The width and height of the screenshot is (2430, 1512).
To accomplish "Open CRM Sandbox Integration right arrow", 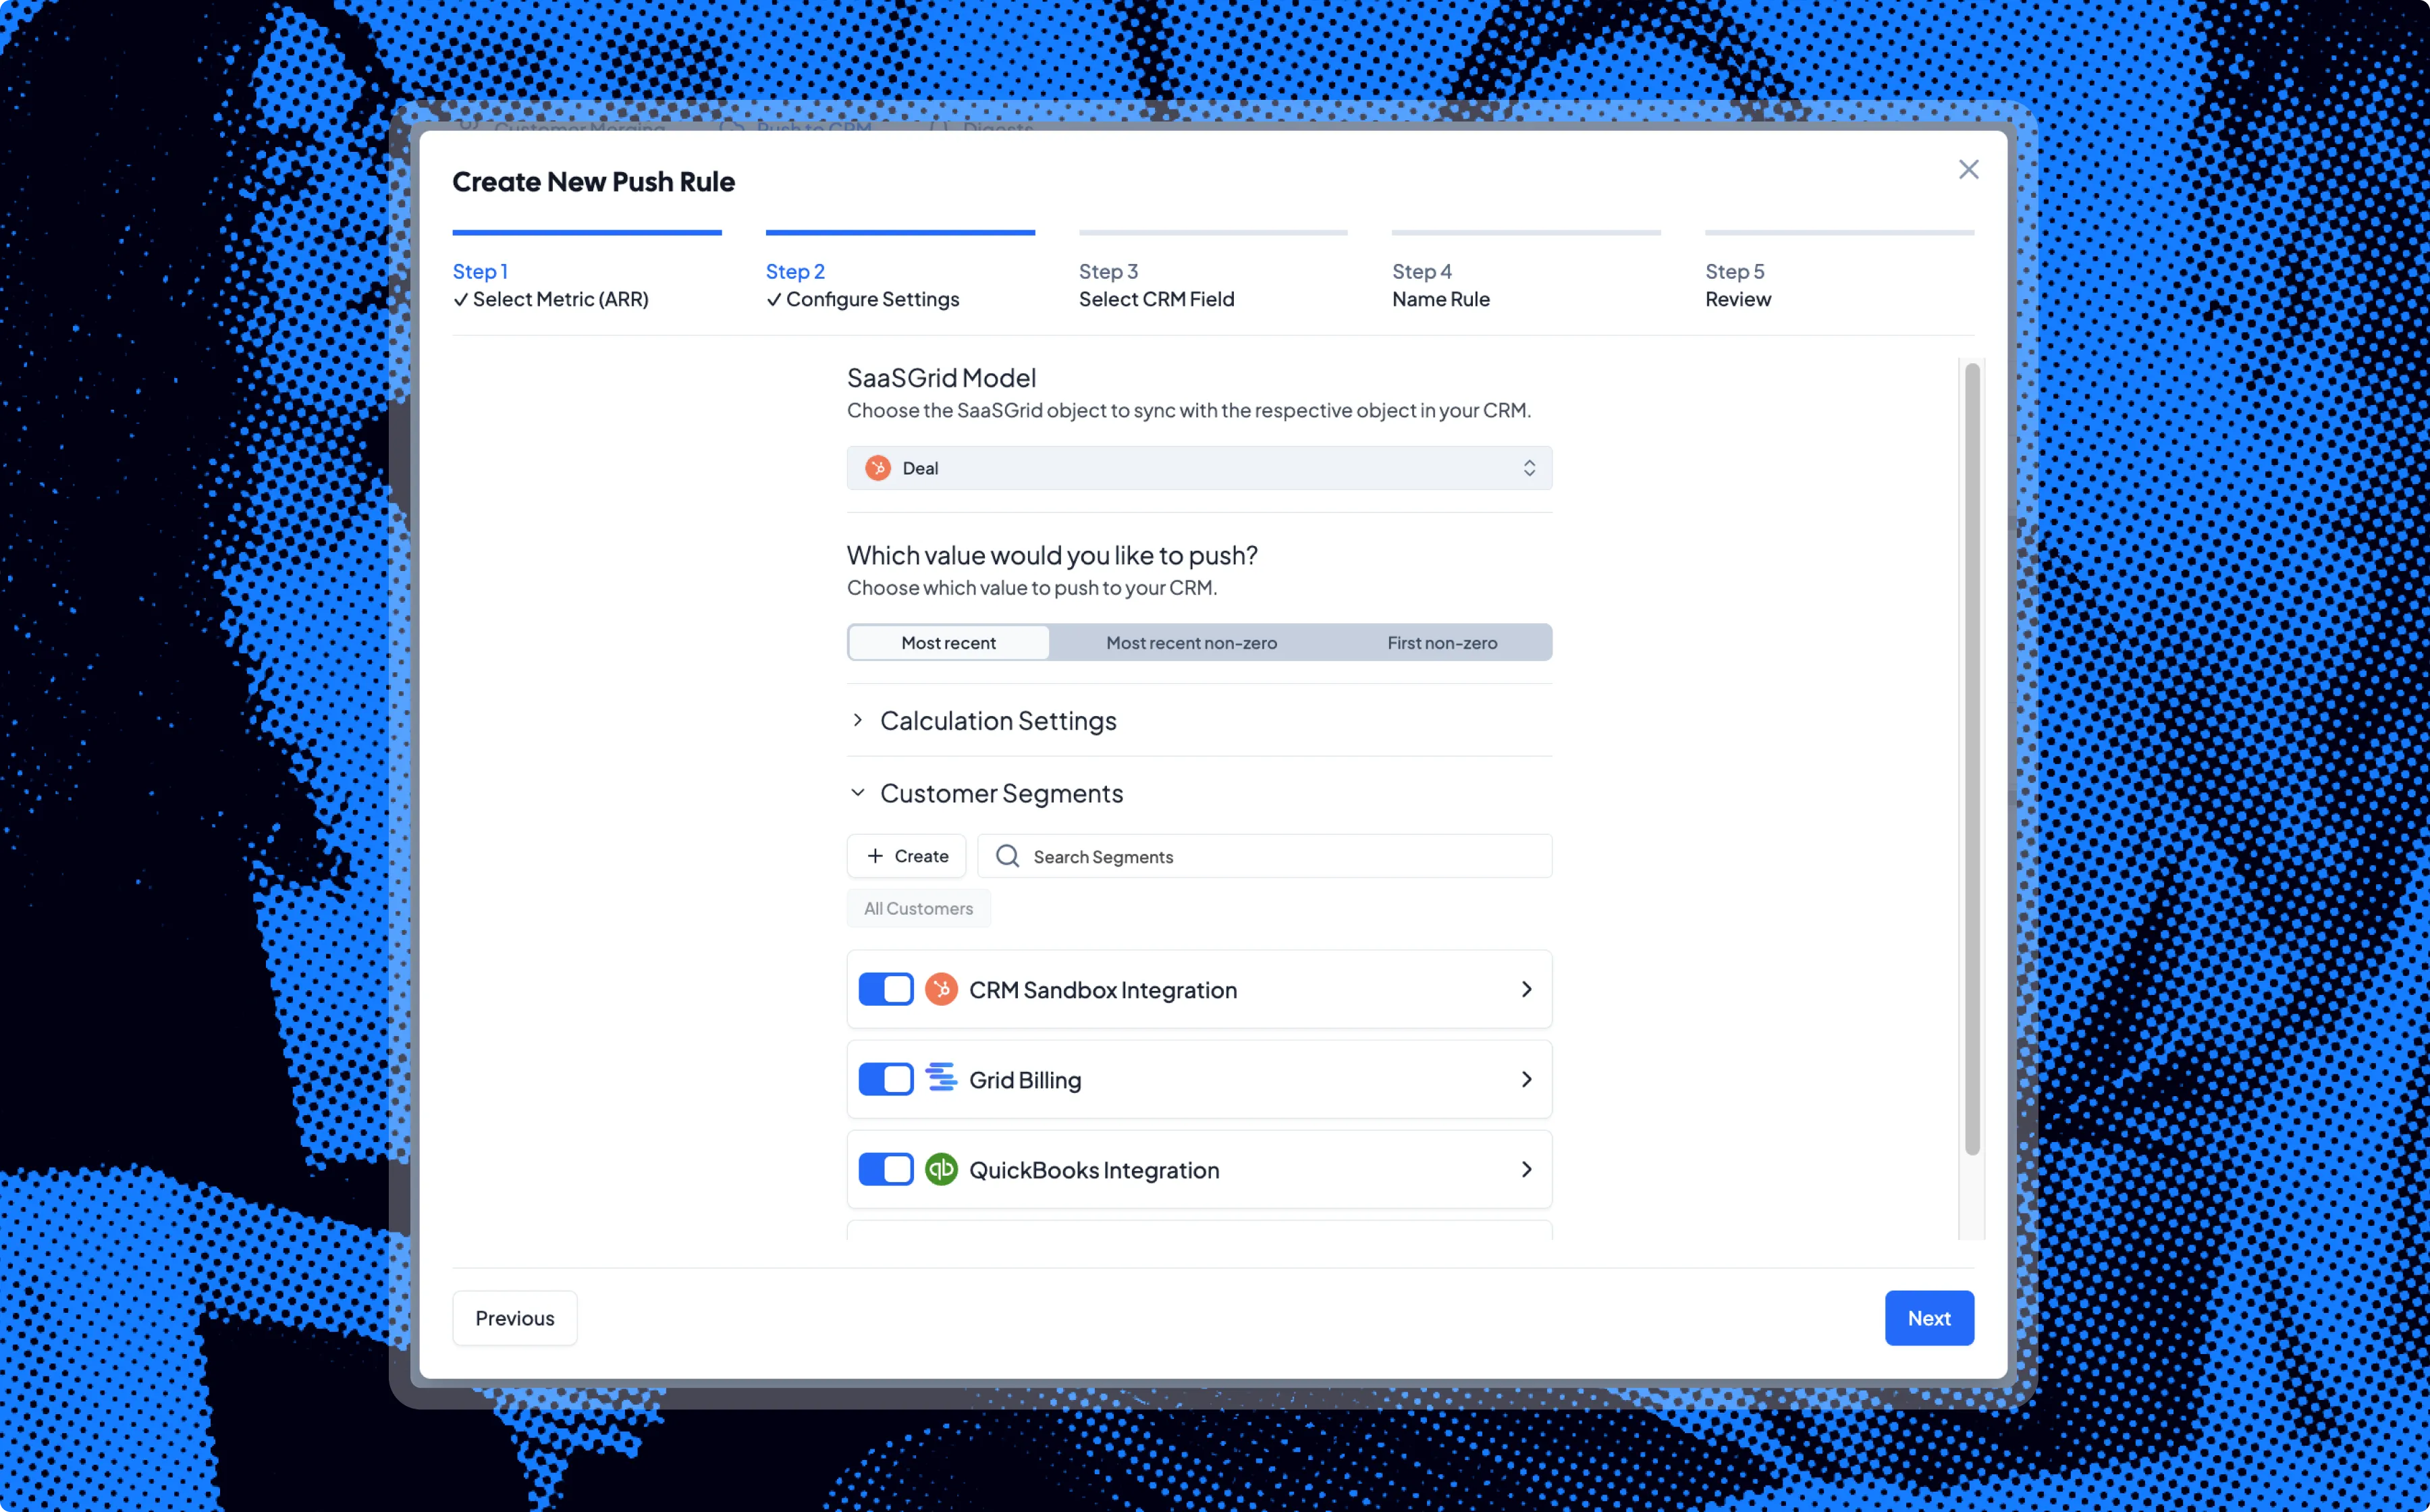I will 1526,989.
